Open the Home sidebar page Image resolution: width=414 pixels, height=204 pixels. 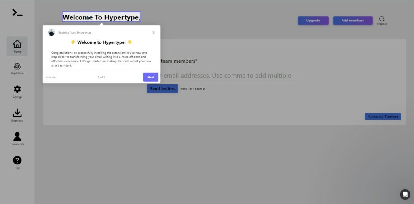click(17, 46)
